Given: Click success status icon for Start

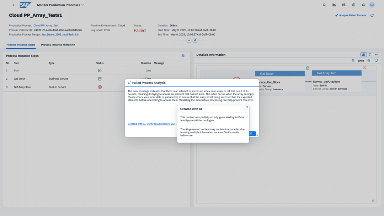Looking at the screenshot, I should pos(100,70).
